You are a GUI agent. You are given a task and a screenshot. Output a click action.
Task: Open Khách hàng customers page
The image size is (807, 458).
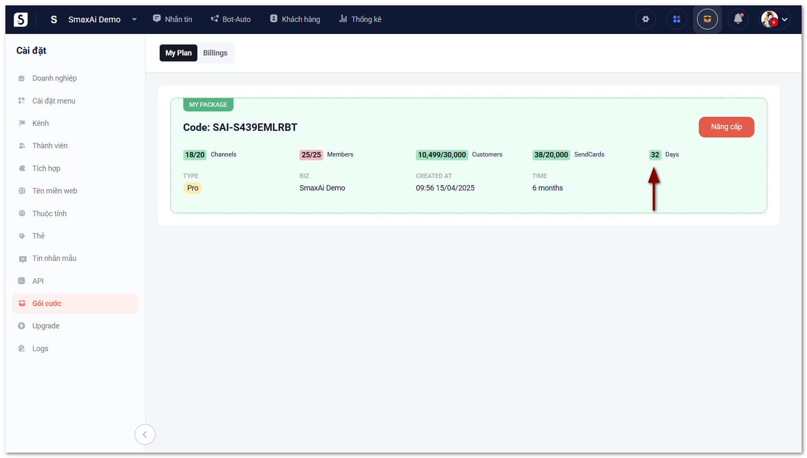pyautogui.click(x=295, y=19)
